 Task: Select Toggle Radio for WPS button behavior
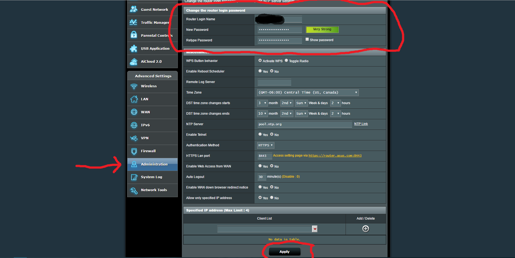286,60
